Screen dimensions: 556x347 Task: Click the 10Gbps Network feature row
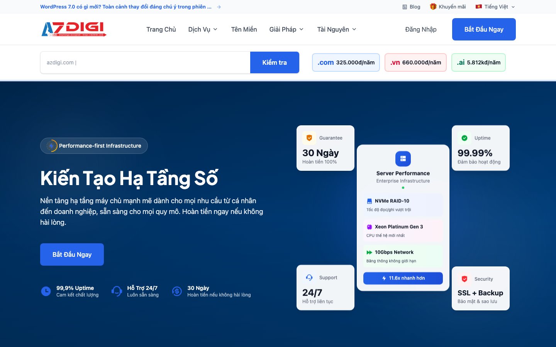[403, 256]
